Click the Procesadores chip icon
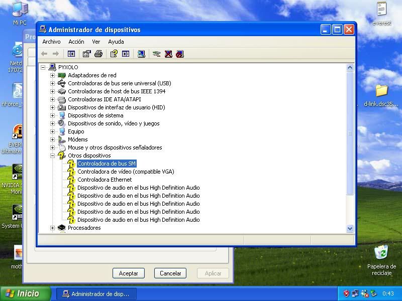This screenshot has height=301, width=402. 61,228
